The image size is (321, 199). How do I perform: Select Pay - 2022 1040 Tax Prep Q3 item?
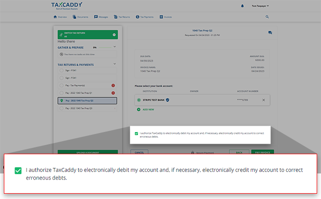point(87,108)
